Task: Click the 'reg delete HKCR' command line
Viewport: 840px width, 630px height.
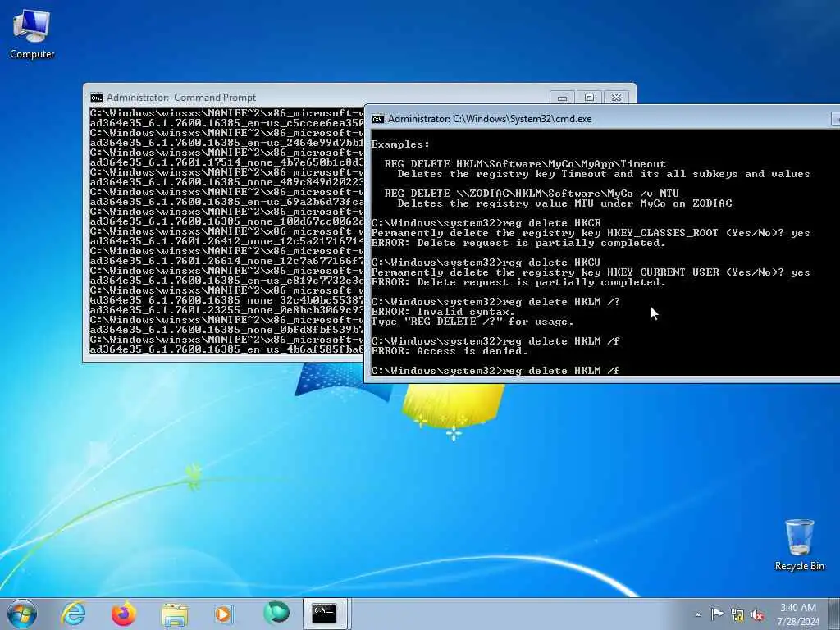Action: [486, 223]
